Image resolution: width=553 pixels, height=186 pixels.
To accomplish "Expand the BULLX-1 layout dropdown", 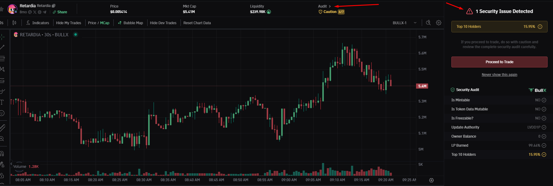I will point(415,23).
